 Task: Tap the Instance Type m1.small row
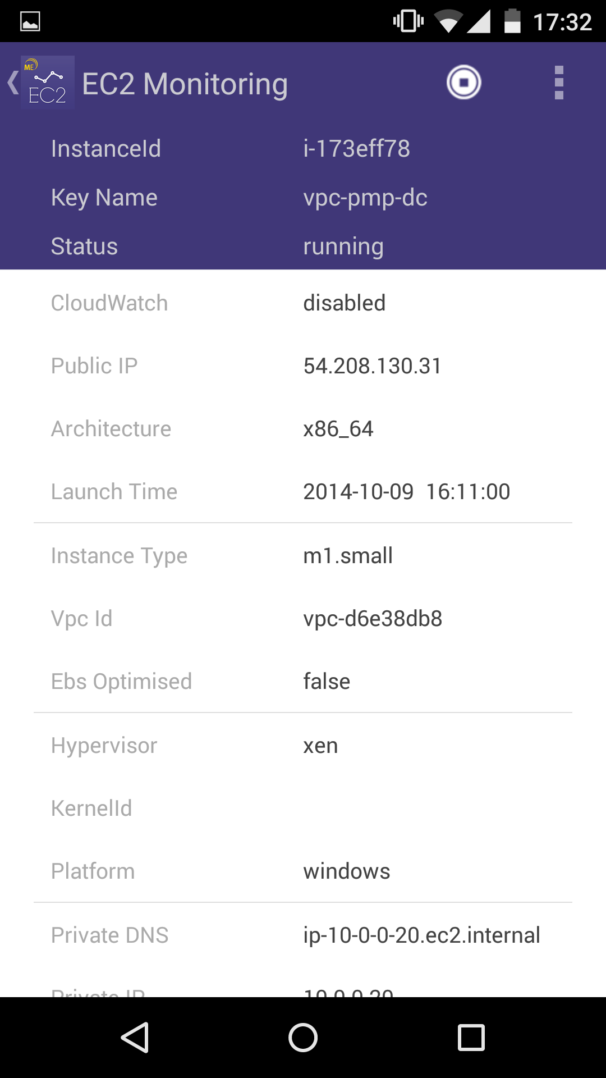pos(303,556)
